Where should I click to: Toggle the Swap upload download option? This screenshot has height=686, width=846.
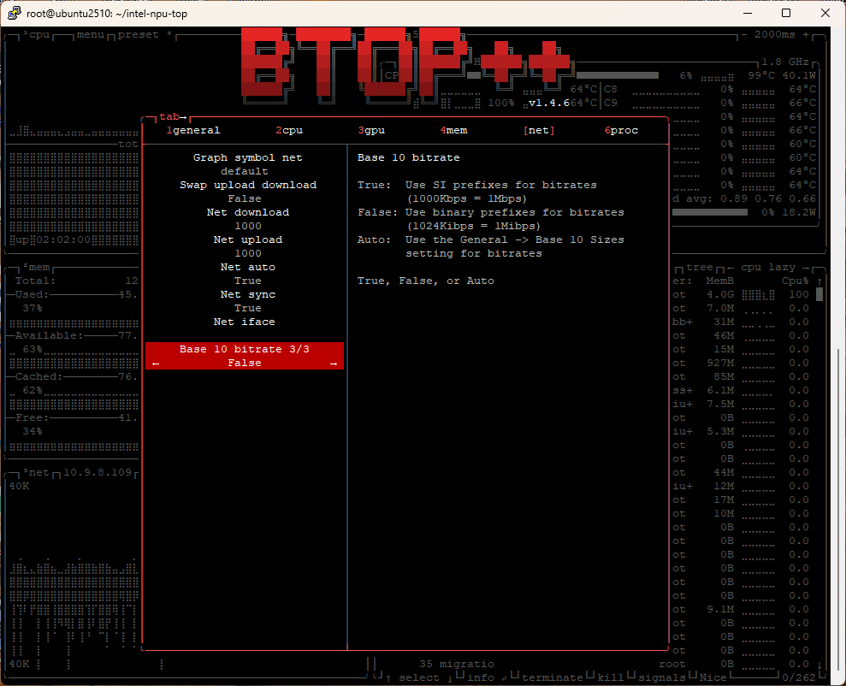(x=247, y=185)
